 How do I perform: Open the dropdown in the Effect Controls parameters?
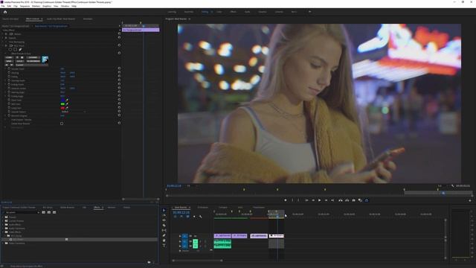tap(73, 112)
